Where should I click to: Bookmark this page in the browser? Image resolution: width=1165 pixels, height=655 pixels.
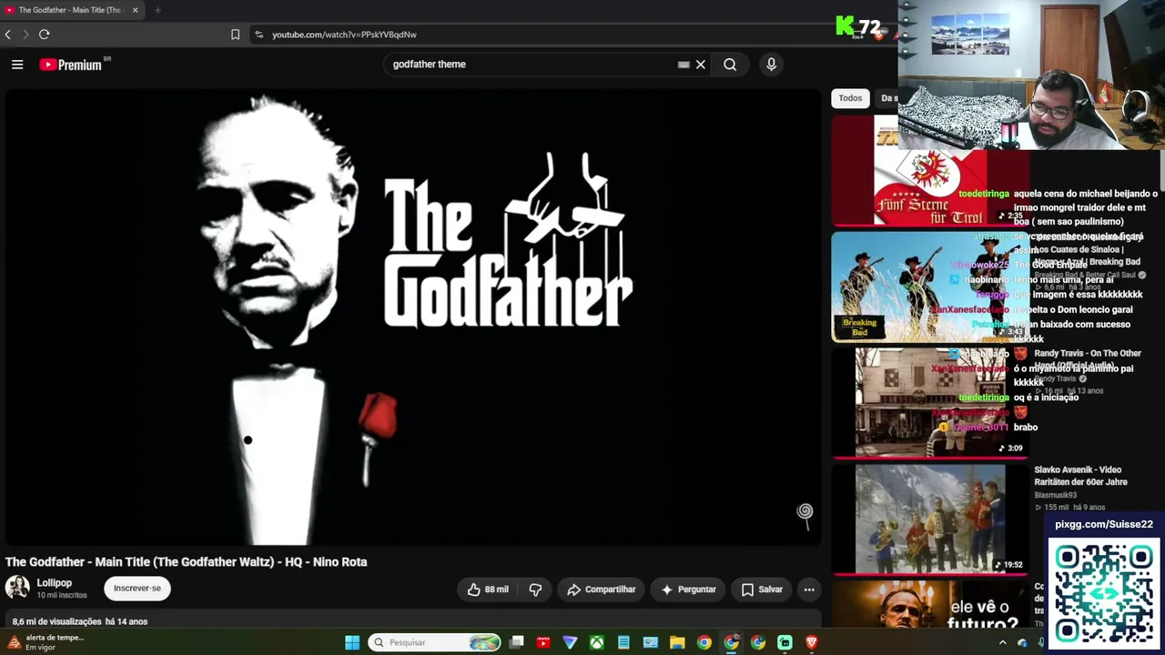pyautogui.click(x=235, y=35)
